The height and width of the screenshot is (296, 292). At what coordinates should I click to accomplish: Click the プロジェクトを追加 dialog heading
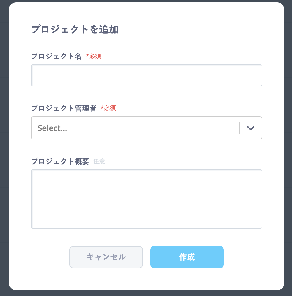tap(75, 30)
